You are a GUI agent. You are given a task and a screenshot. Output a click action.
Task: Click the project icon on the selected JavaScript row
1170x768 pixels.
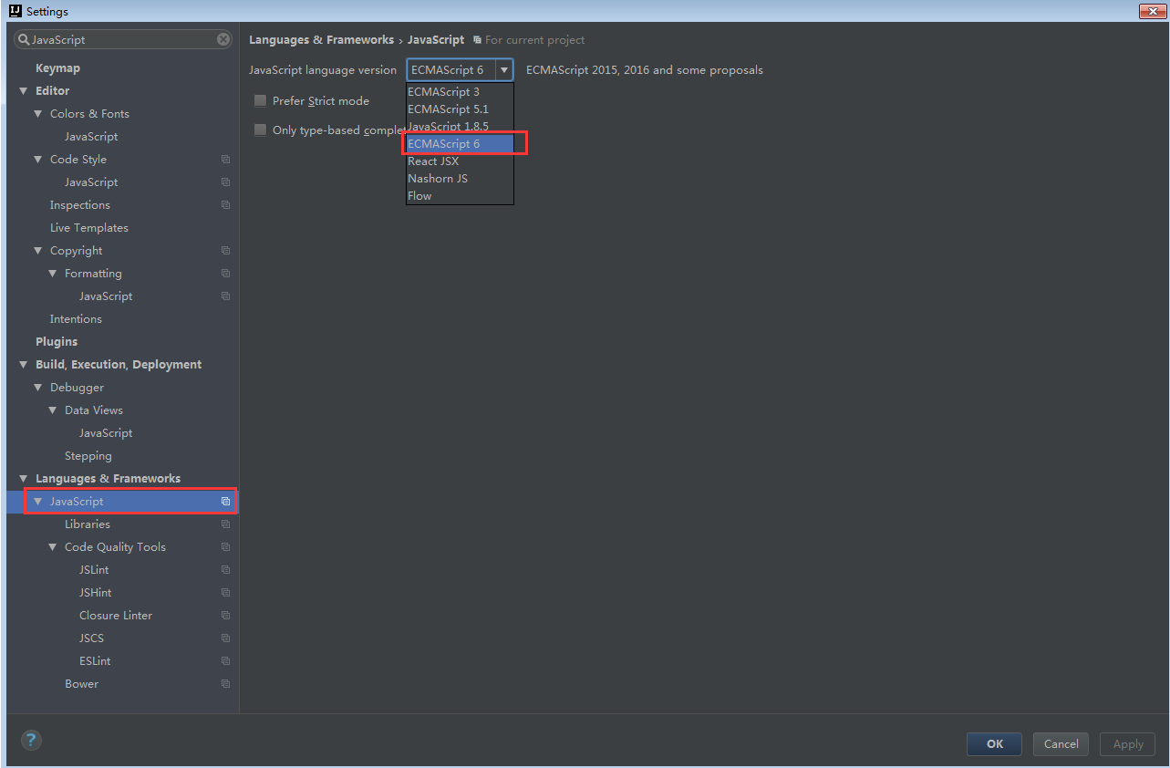pyautogui.click(x=225, y=502)
